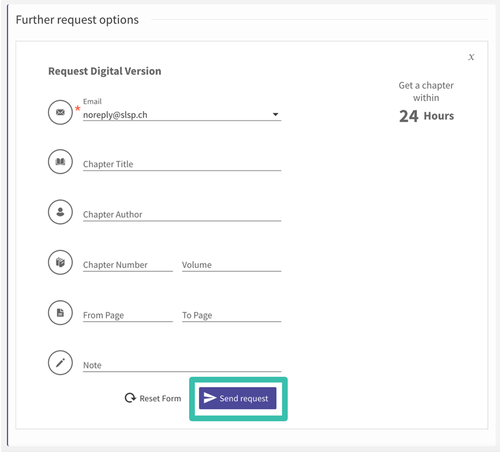Image resolution: width=500 pixels, height=452 pixels.
Task: Click the open book icon beside Chapter Title
Action: [60, 162]
